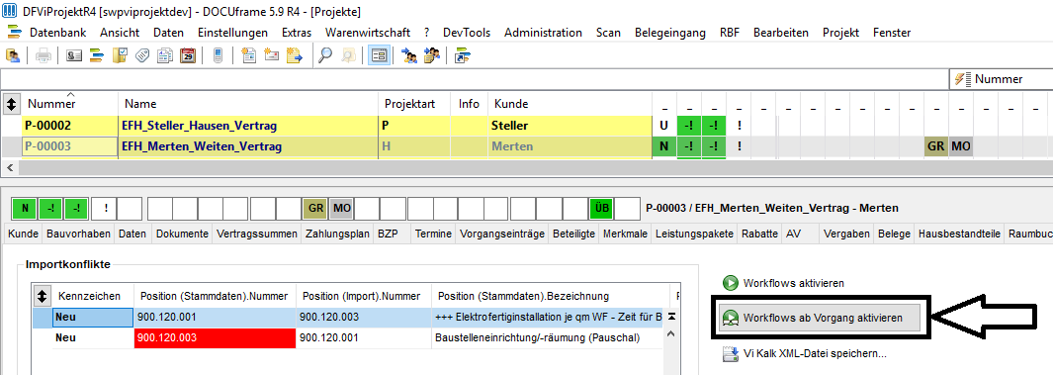Click the Vi Kalk XML-Datei speichern icon
Screen dimensions: 1053x375
coord(731,353)
